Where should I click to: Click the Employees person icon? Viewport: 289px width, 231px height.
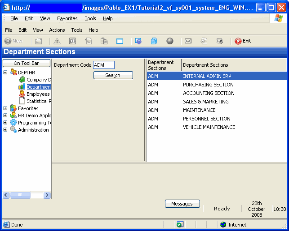(22, 94)
